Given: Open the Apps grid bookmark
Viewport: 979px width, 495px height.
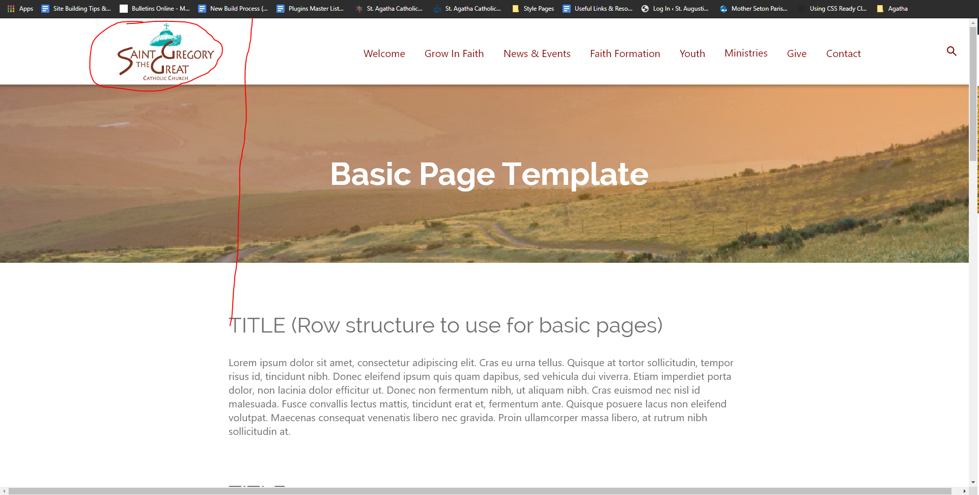Looking at the screenshot, I should coord(20,9).
